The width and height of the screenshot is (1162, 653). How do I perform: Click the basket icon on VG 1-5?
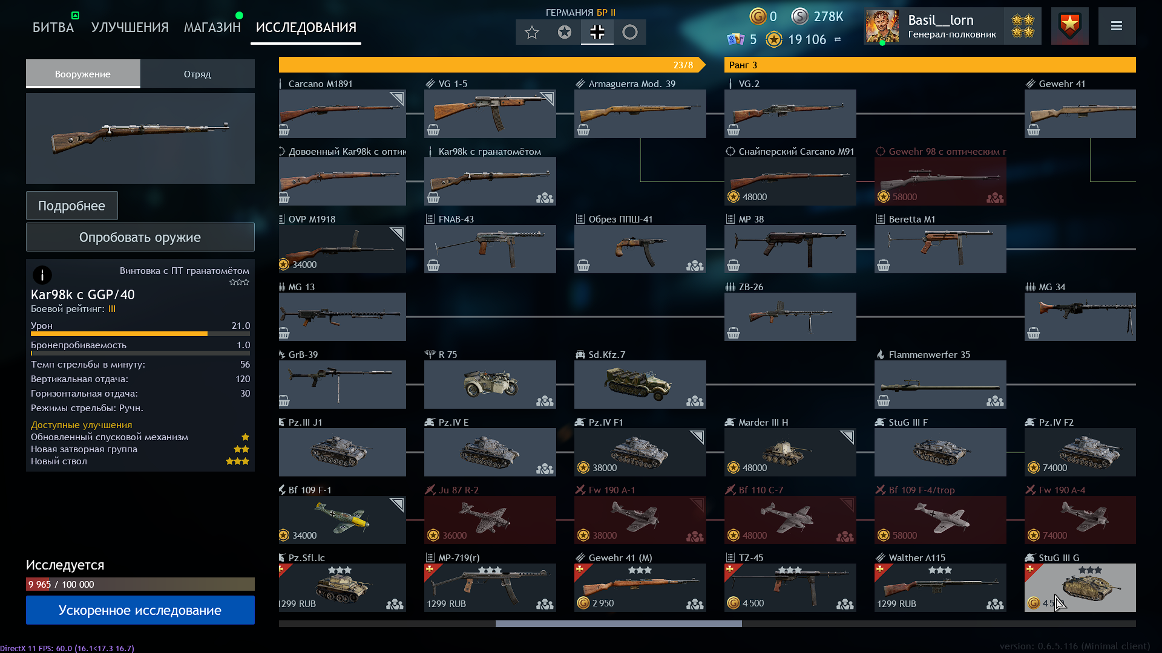(x=433, y=129)
